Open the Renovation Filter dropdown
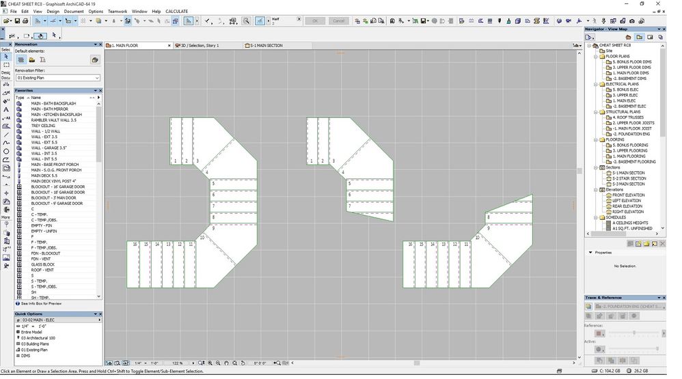The width and height of the screenshot is (682, 379). [58, 78]
